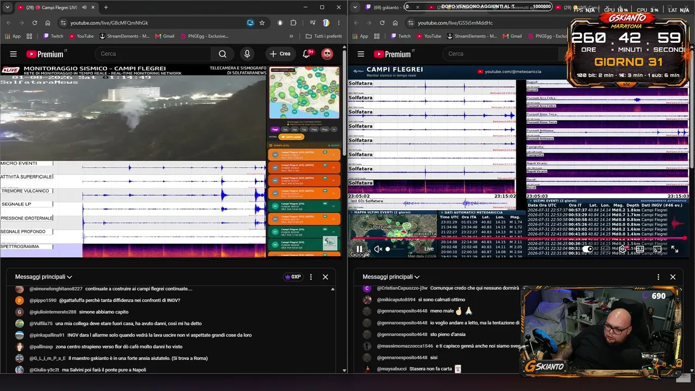
Task: Click YouTube Premium logo in right window
Action: (x=393, y=54)
